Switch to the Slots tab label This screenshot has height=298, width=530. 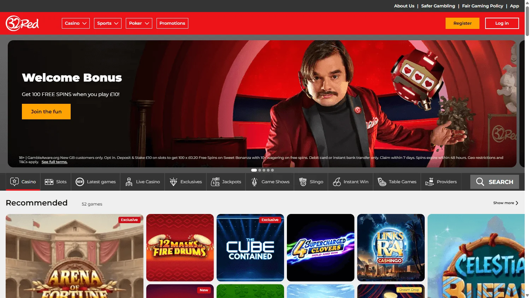click(61, 182)
